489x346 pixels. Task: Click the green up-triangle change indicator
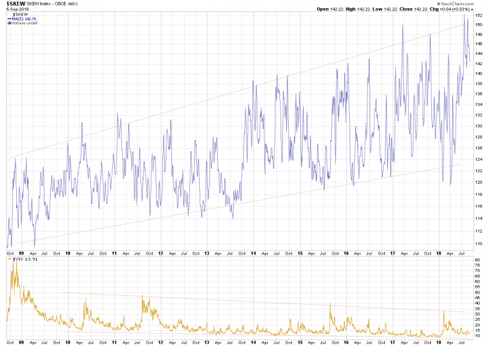[x=472, y=9]
